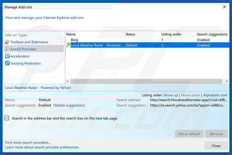The height and width of the screenshot is (155, 232).
Task: Click the search.hlocalweatherradar.app search address
Action: pos(188,100)
